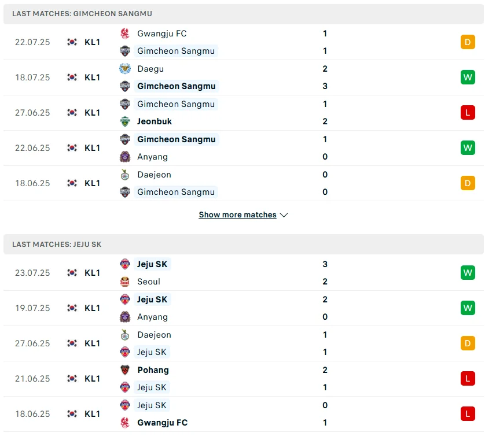
Task: Click red L badge for Jeonbuk match
Action: [468, 113]
